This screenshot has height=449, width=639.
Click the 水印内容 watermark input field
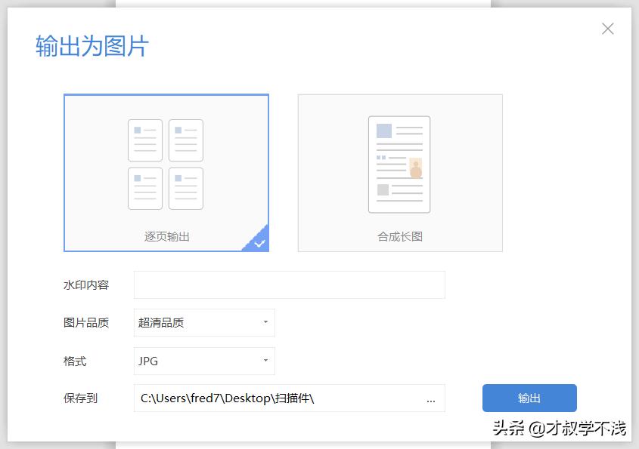click(290, 284)
